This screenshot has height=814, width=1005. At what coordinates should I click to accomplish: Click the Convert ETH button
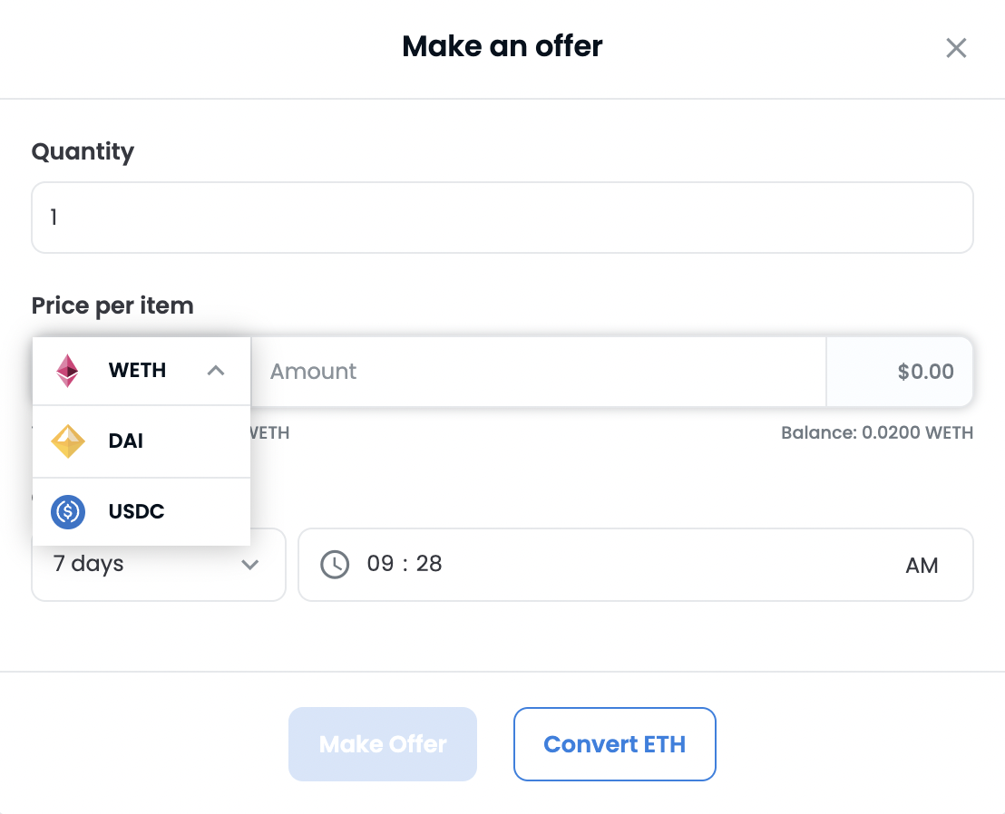point(615,744)
